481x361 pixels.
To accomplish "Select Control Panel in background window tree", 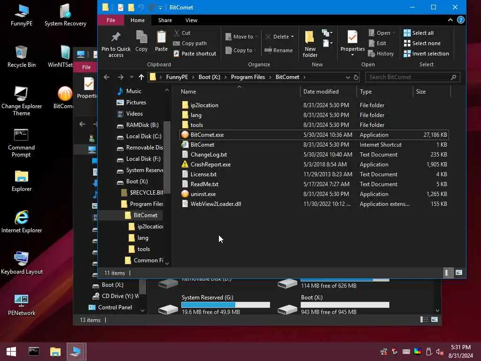I will tap(111, 307).
